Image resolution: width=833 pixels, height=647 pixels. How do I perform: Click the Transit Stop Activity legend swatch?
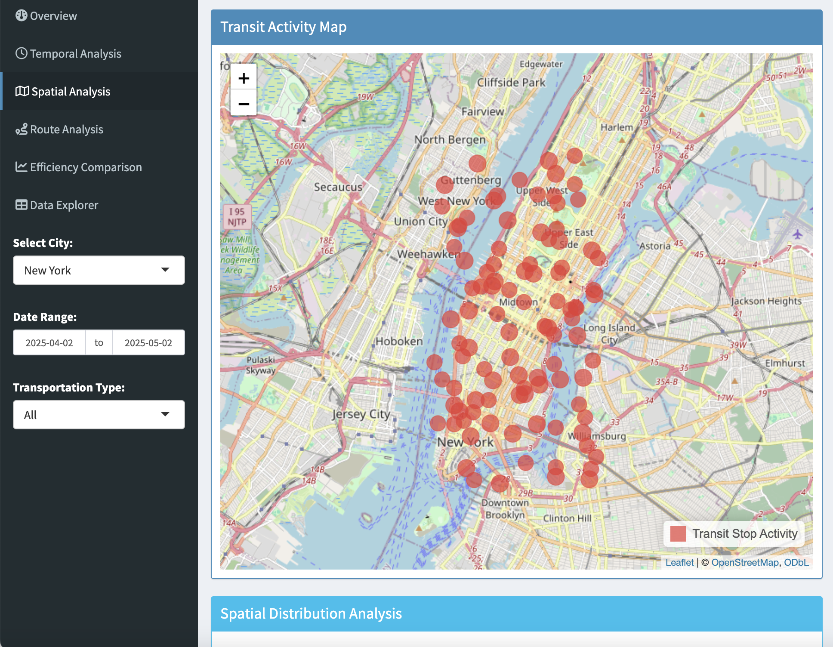[x=678, y=534]
